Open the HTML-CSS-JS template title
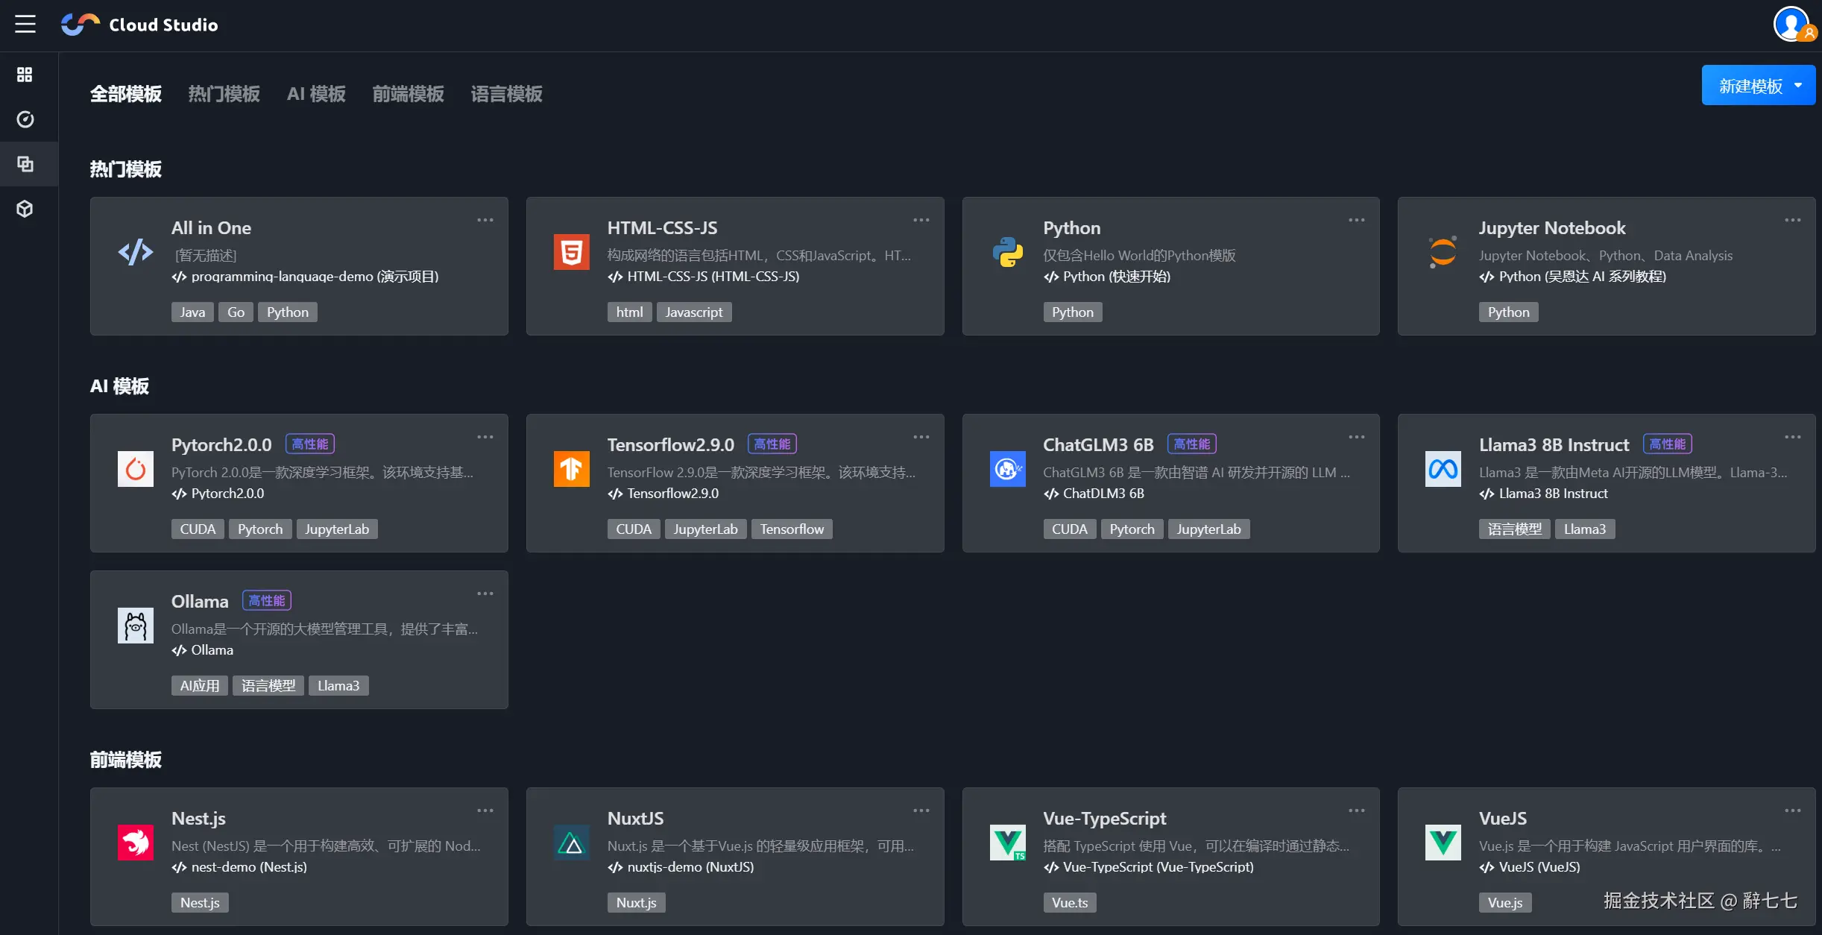1822x935 pixels. click(662, 228)
